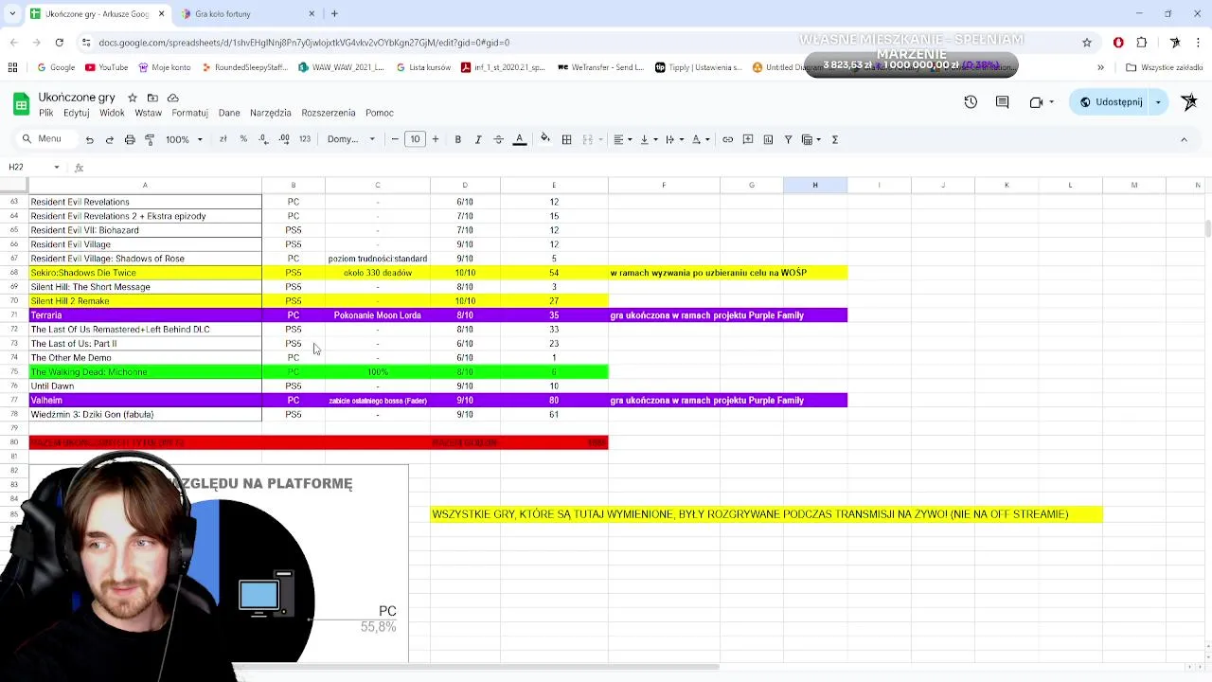Increase font size plus button

pos(436,139)
